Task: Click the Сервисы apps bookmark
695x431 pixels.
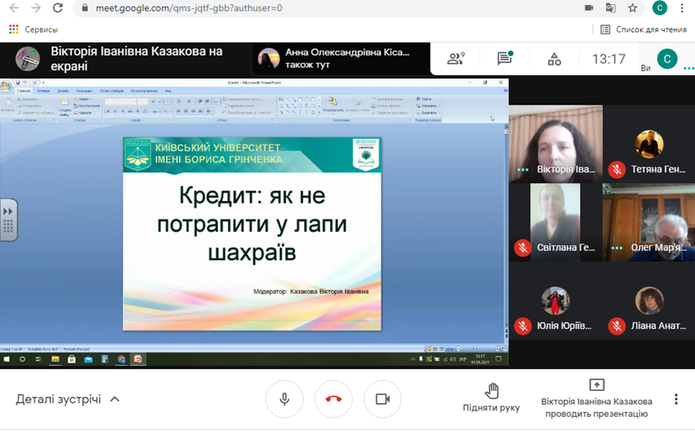Action: [34, 29]
